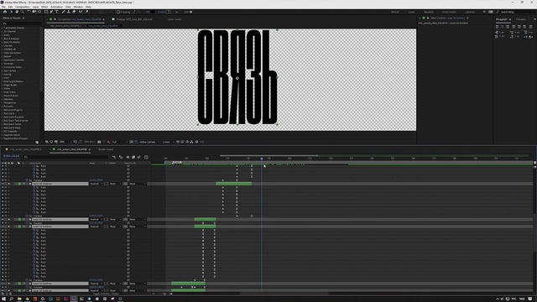Toggle the left-align paragraph button
This screenshot has width=537, height=302.
tap(498, 27)
